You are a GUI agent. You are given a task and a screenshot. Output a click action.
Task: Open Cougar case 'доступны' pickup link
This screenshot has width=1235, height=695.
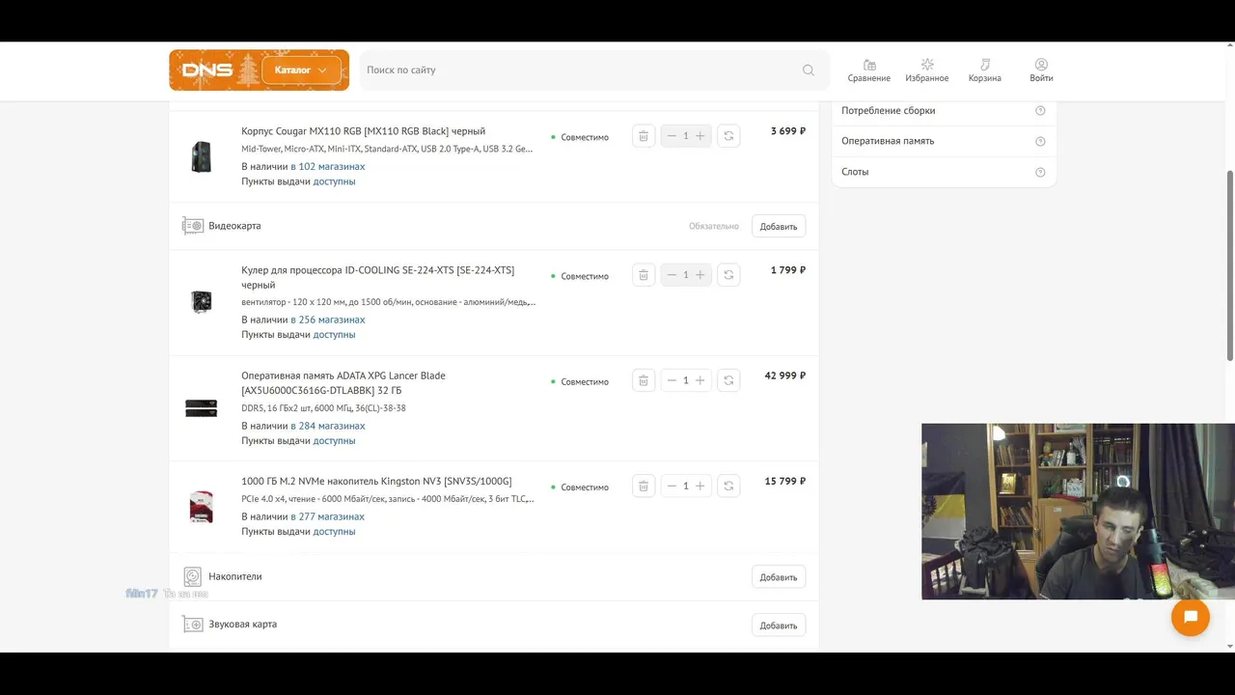334,181
